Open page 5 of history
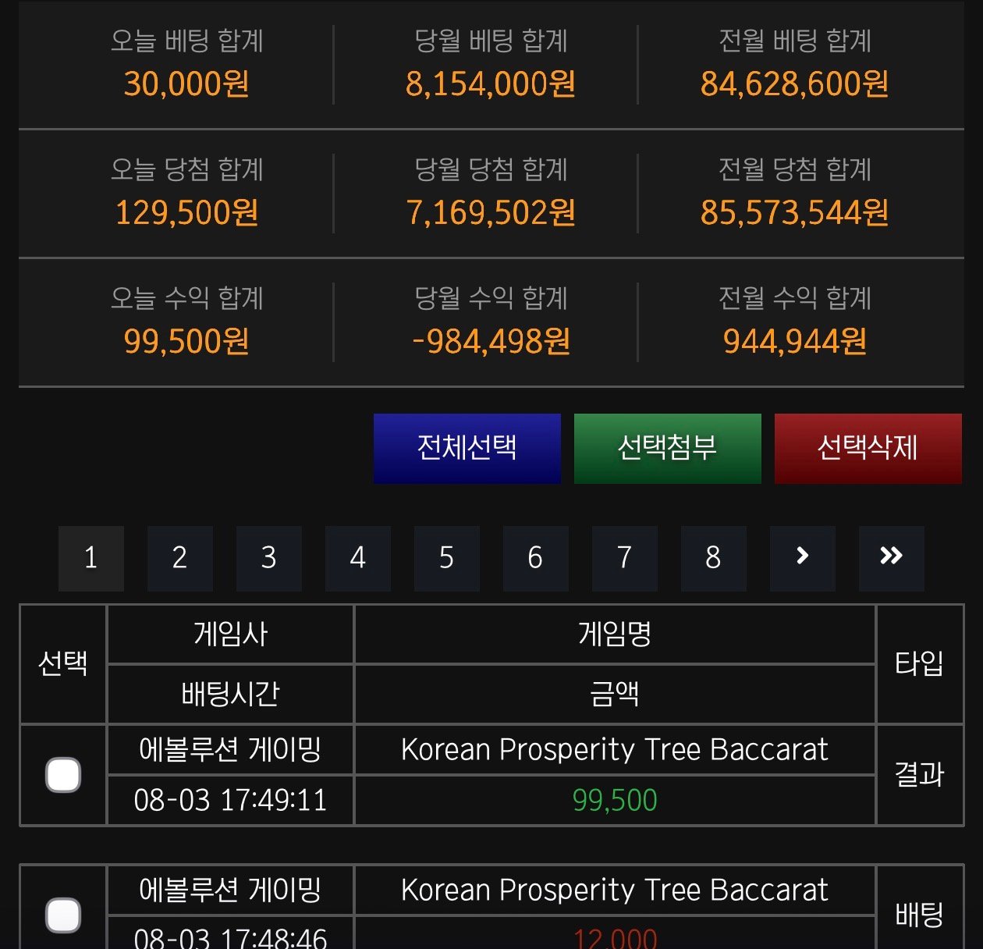The image size is (983, 949). pos(446,557)
